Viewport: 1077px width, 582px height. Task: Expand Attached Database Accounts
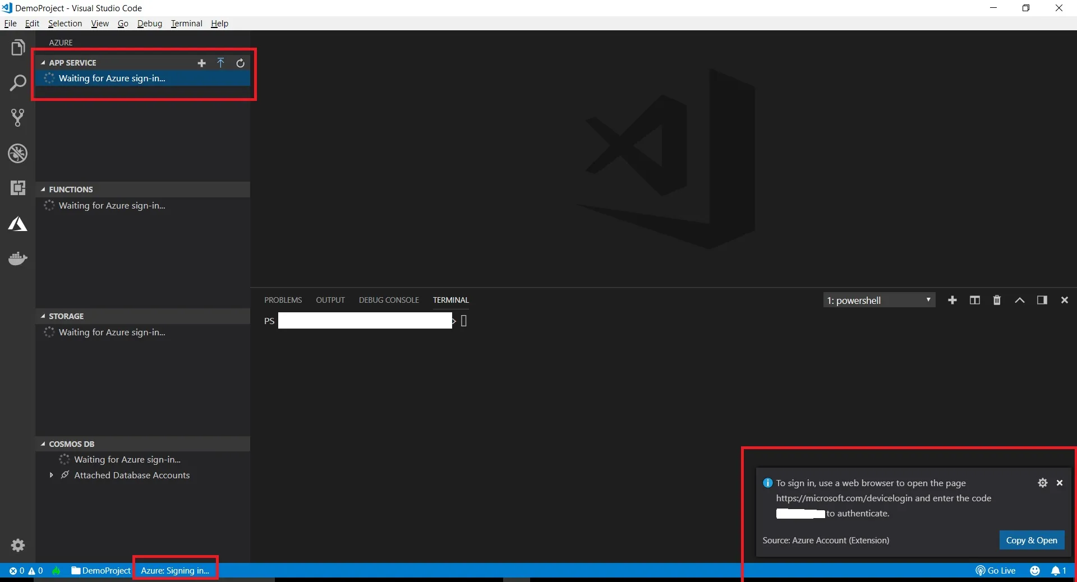tap(51, 475)
